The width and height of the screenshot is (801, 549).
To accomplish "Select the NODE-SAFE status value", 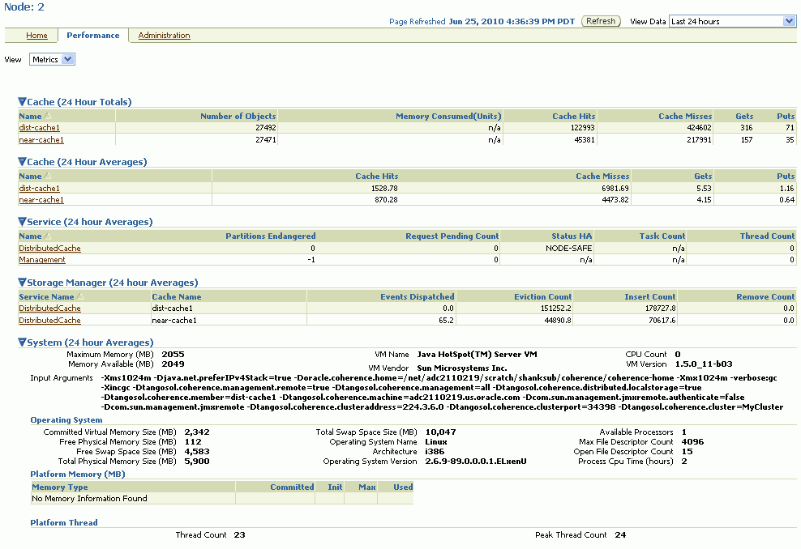I will coord(568,248).
